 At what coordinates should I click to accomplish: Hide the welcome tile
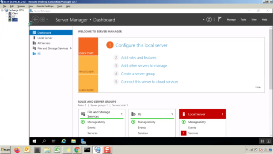click(258, 87)
